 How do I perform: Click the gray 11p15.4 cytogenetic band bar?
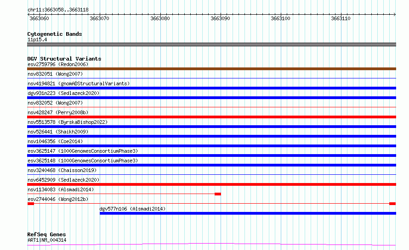(x=211, y=44)
